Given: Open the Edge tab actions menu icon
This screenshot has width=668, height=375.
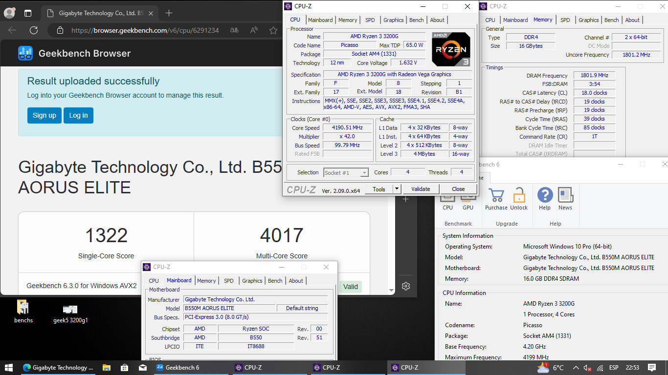Looking at the screenshot, I should (28, 13).
